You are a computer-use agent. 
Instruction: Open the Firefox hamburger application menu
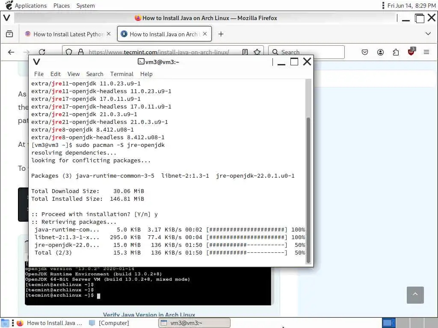(426, 52)
